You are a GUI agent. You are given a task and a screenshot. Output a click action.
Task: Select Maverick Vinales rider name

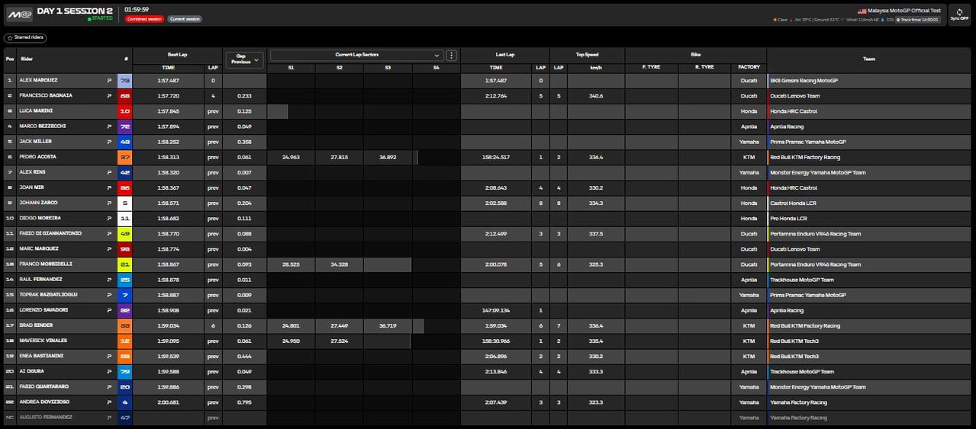tap(43, 341)
